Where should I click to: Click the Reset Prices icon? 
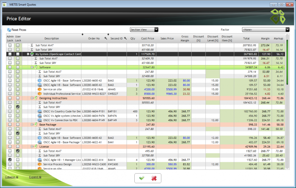pos(9,30)
